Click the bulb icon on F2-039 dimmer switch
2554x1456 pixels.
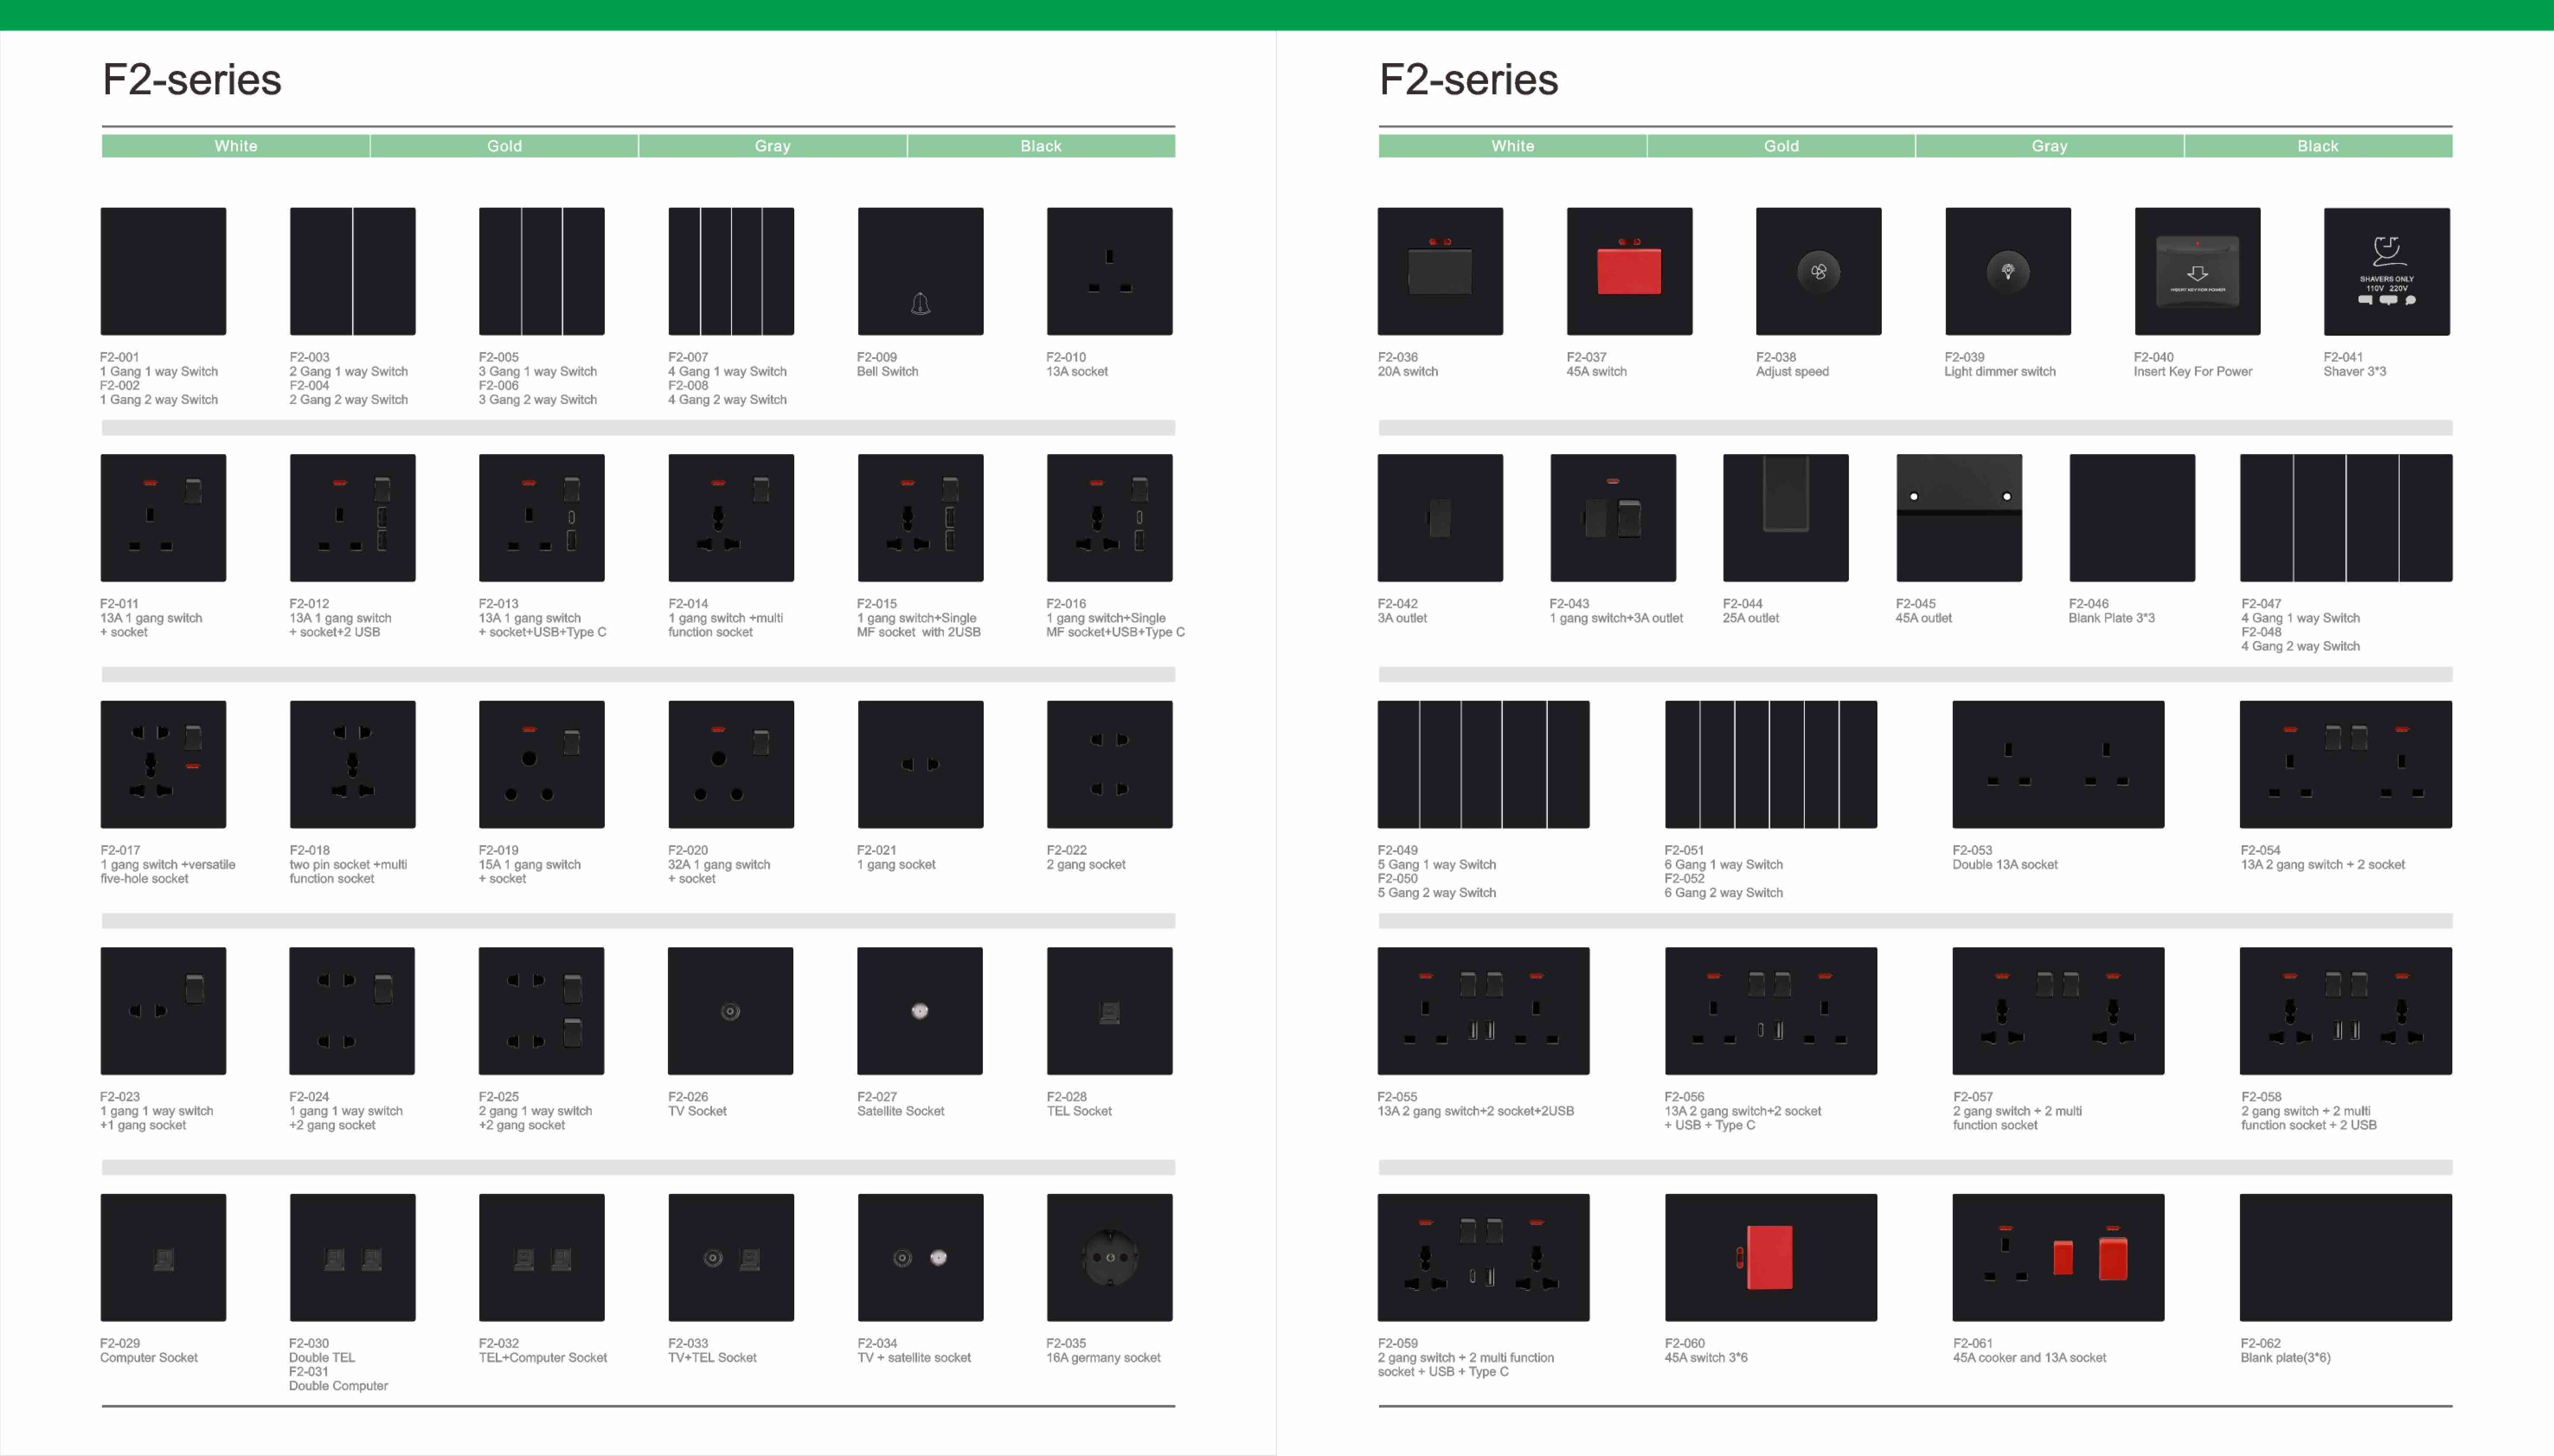point(2007,271)
